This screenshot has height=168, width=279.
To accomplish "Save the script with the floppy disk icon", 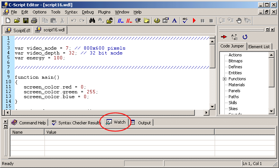I will pos(26,21).
